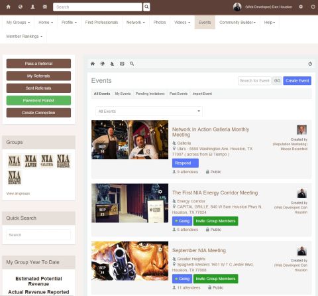The image size is (318, 296).
Task: Expand the Profile dropdown menu
Action: pos(69,23)
